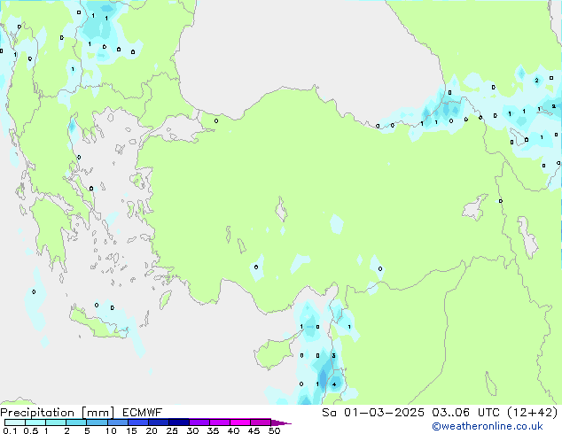
Task: Click the 'ECMWF' model label
Action: 142,413
